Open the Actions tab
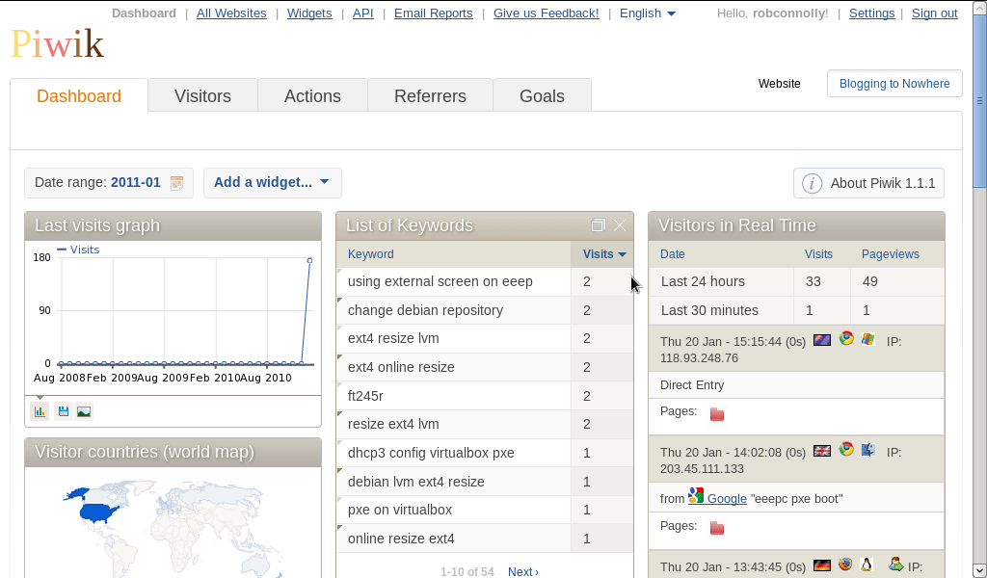 click(x=312, y=96)
